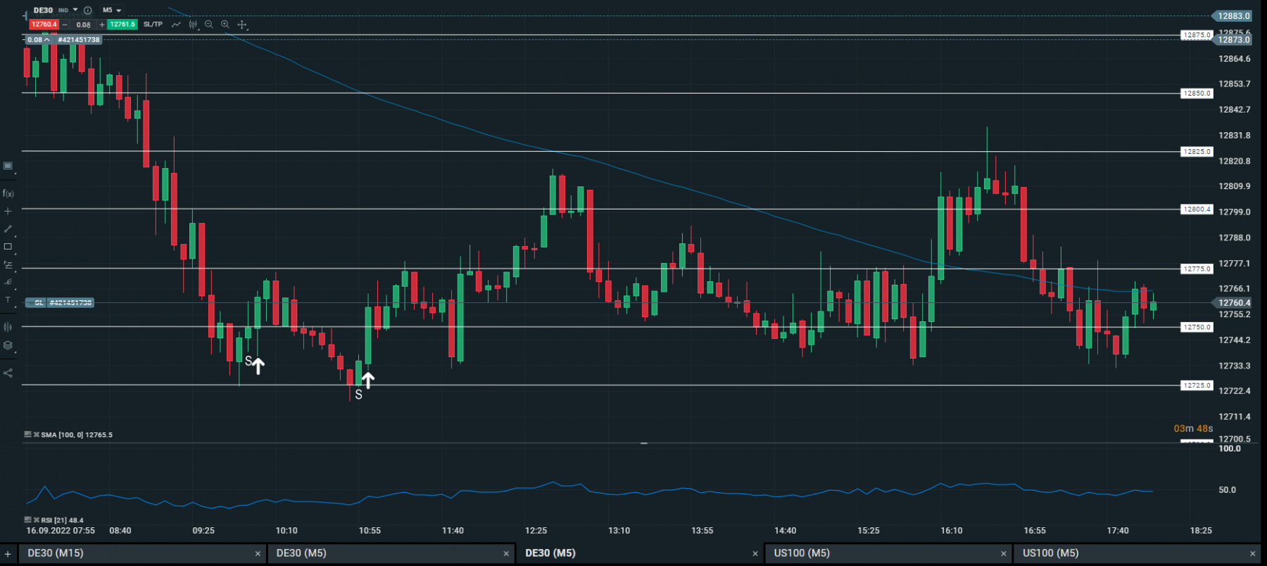Image resolution: width=1267 pixels, height=566 pixels.
Task: Zoom out the chart with magnifier minus
Action: 209,25
